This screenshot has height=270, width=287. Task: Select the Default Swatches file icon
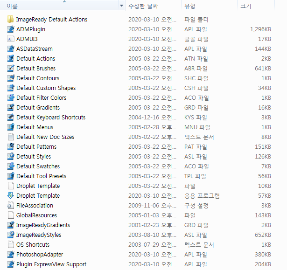coord(11,166)
